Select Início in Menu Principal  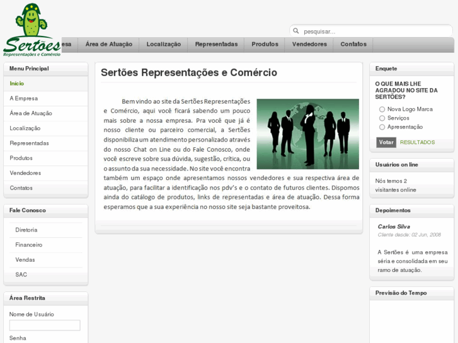(45, 84)
